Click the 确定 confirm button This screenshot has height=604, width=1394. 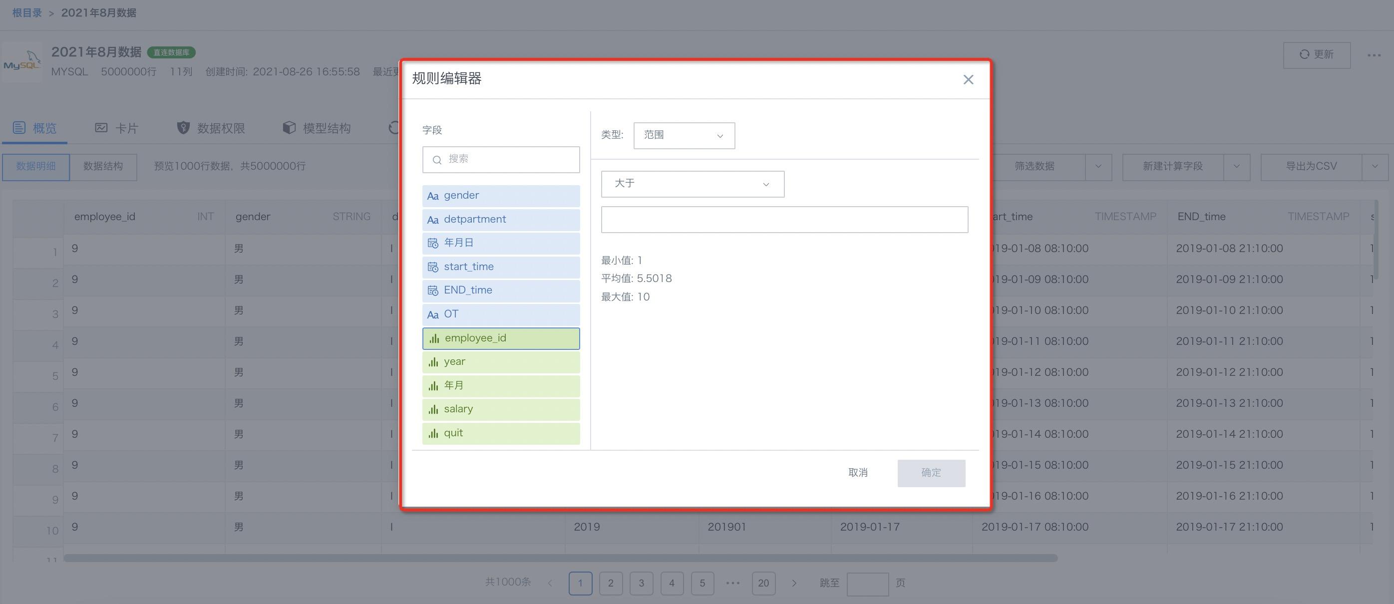point(931,473)
